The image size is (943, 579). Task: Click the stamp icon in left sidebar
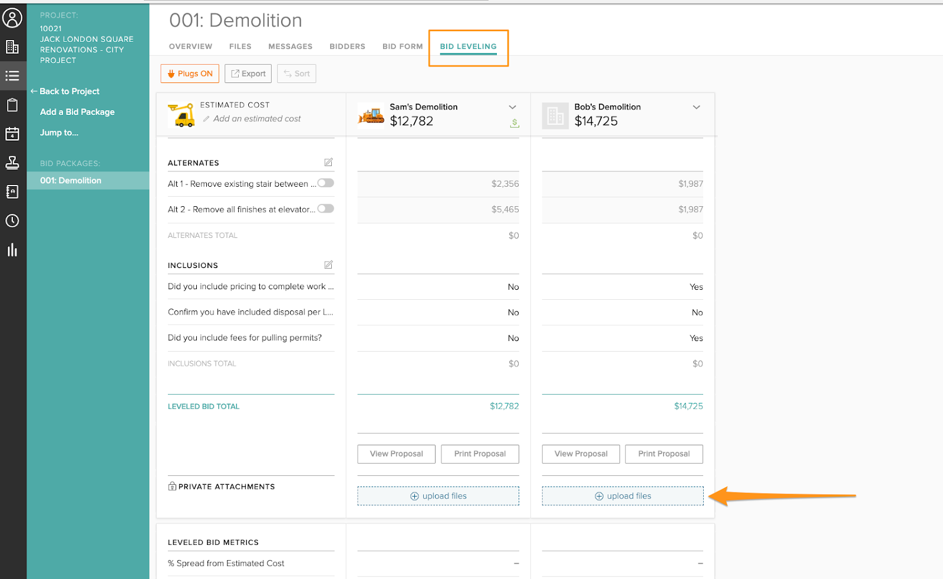(x=12, y=163)
